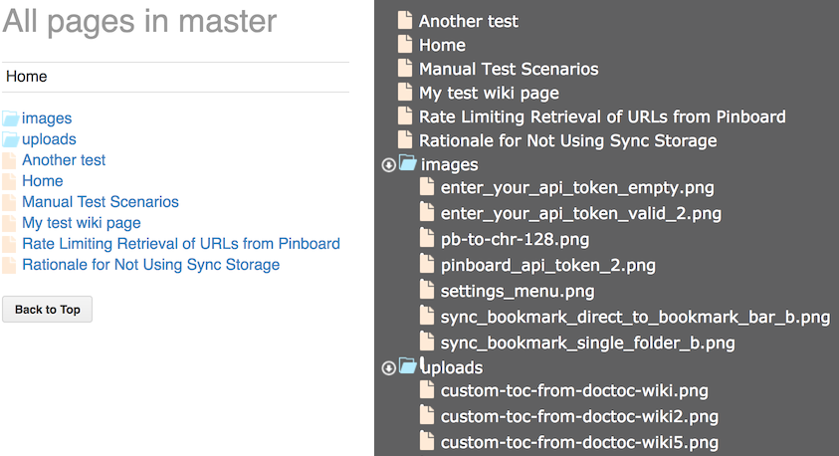Screen dimensions: 839x456
Task: Open the My test wiki page link
Action: (82, 223)
